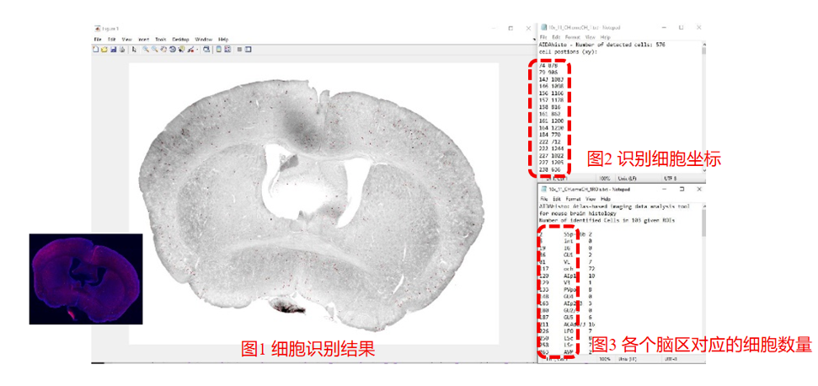Click the MATLAB logo in Figure 1 title bar
Viewport: 818px width, 386px height.
(x=97, y=29)
